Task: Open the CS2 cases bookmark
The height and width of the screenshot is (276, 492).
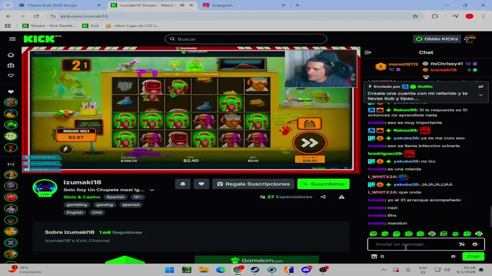Action: [132, 26]
